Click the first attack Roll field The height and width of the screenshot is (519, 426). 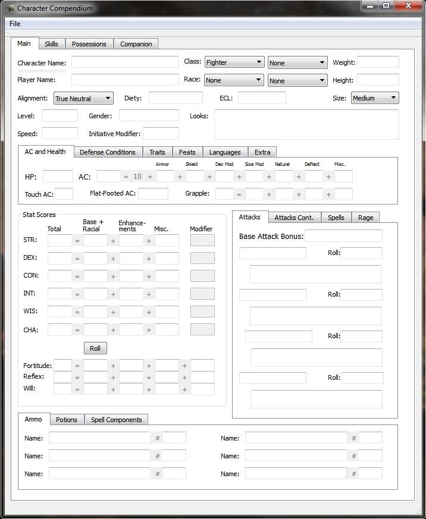(x=361, y=253)
